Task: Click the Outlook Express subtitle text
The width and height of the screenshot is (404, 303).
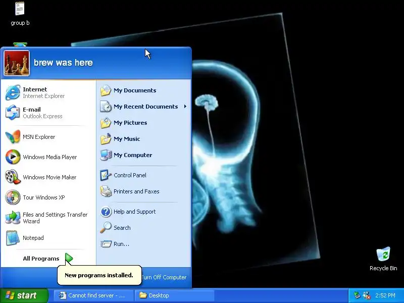Action: pos(42,116)
